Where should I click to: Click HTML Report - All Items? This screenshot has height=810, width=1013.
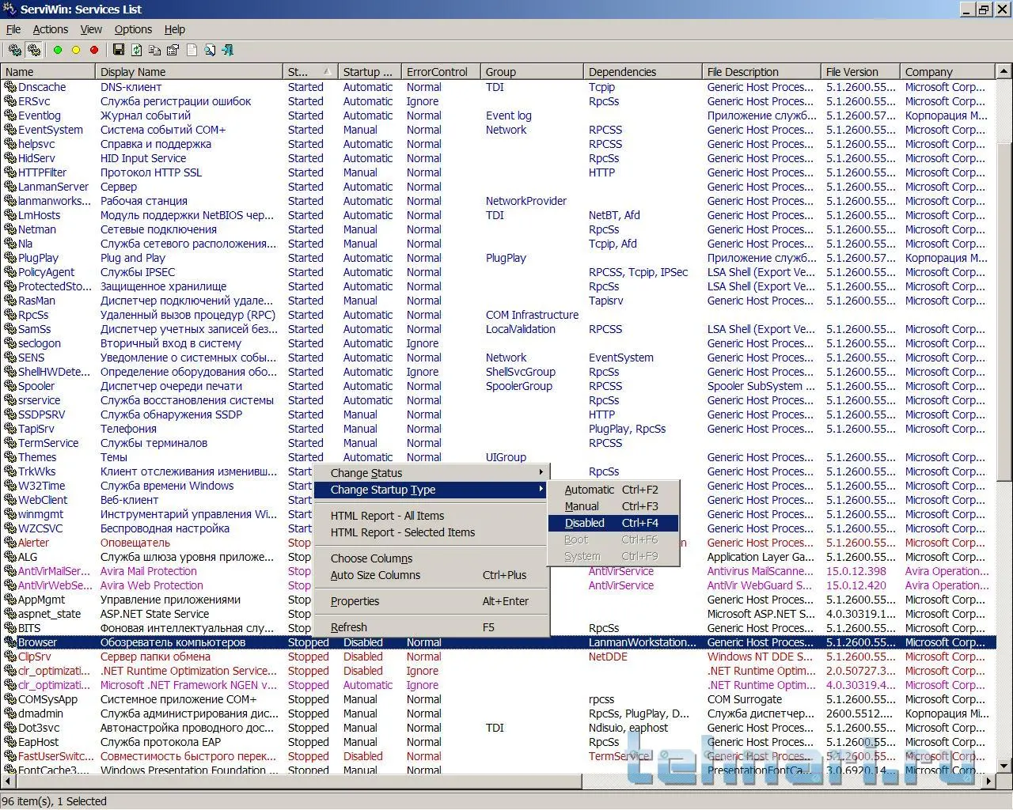[387, 516]
